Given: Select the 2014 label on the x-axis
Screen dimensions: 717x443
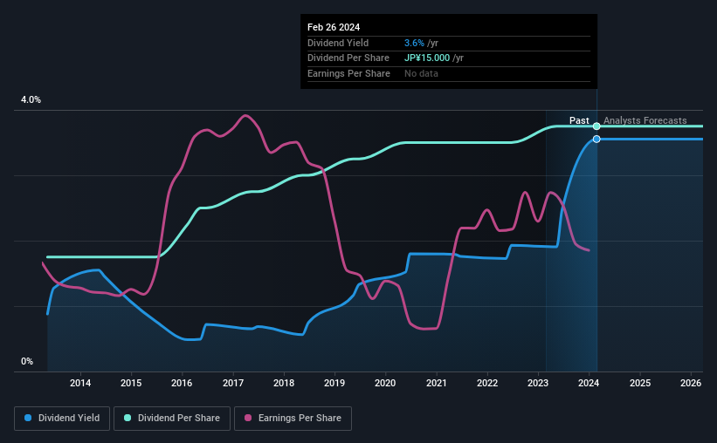Looking at the screenshot, I should [x=80, y=383].
